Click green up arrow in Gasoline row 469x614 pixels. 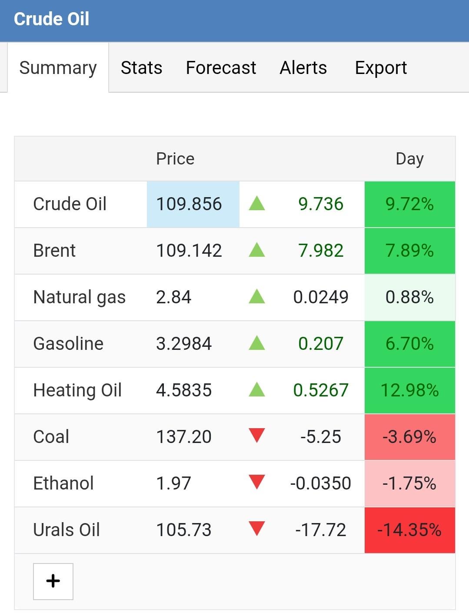click(x=257, y=343)
